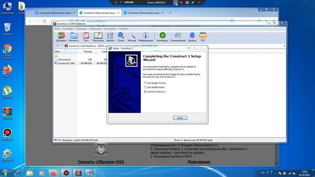Open a new browser tab with plus button
Screen dimensions: 315x177
(x=170, y=13)
